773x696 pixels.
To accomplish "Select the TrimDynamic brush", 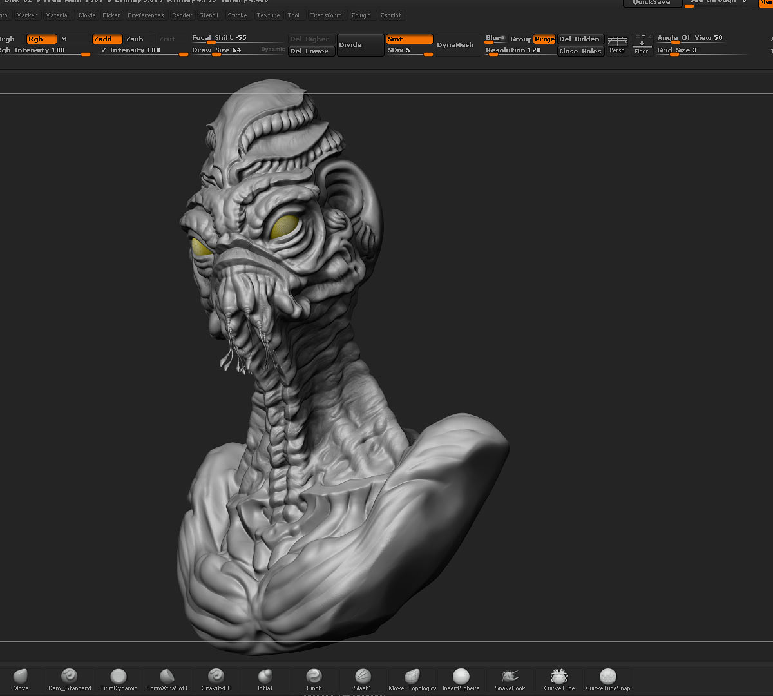I will (119, 679).
